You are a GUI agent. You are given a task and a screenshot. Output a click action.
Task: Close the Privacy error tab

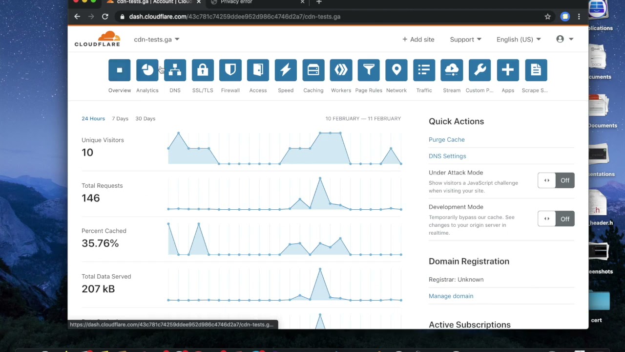[302, 2]
